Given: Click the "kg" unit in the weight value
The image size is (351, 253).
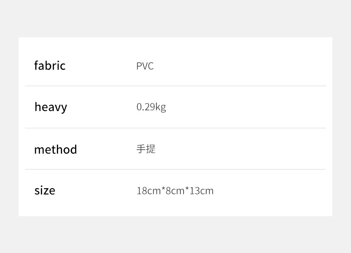Looking at the screenshot, I should coord(160,107).
